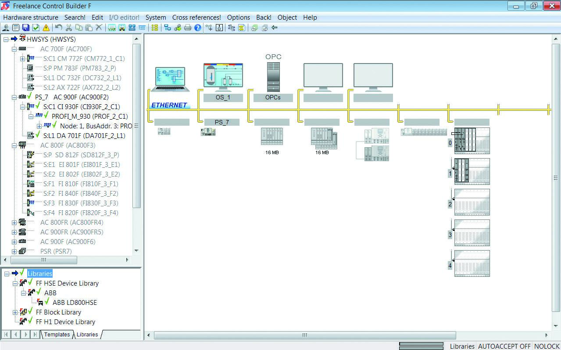Click the scissors Cut icon
Image resolution: width=561 pixels, height=350 pixels.
coord(69,28)
